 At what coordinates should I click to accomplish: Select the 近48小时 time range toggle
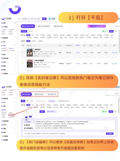point(30,31)
